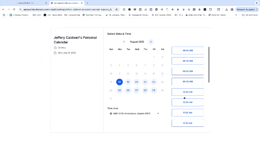Go back using the browser back arrow
Viewport: 260px width, 152px height.
pyautogui.click(x=3, y=9)
